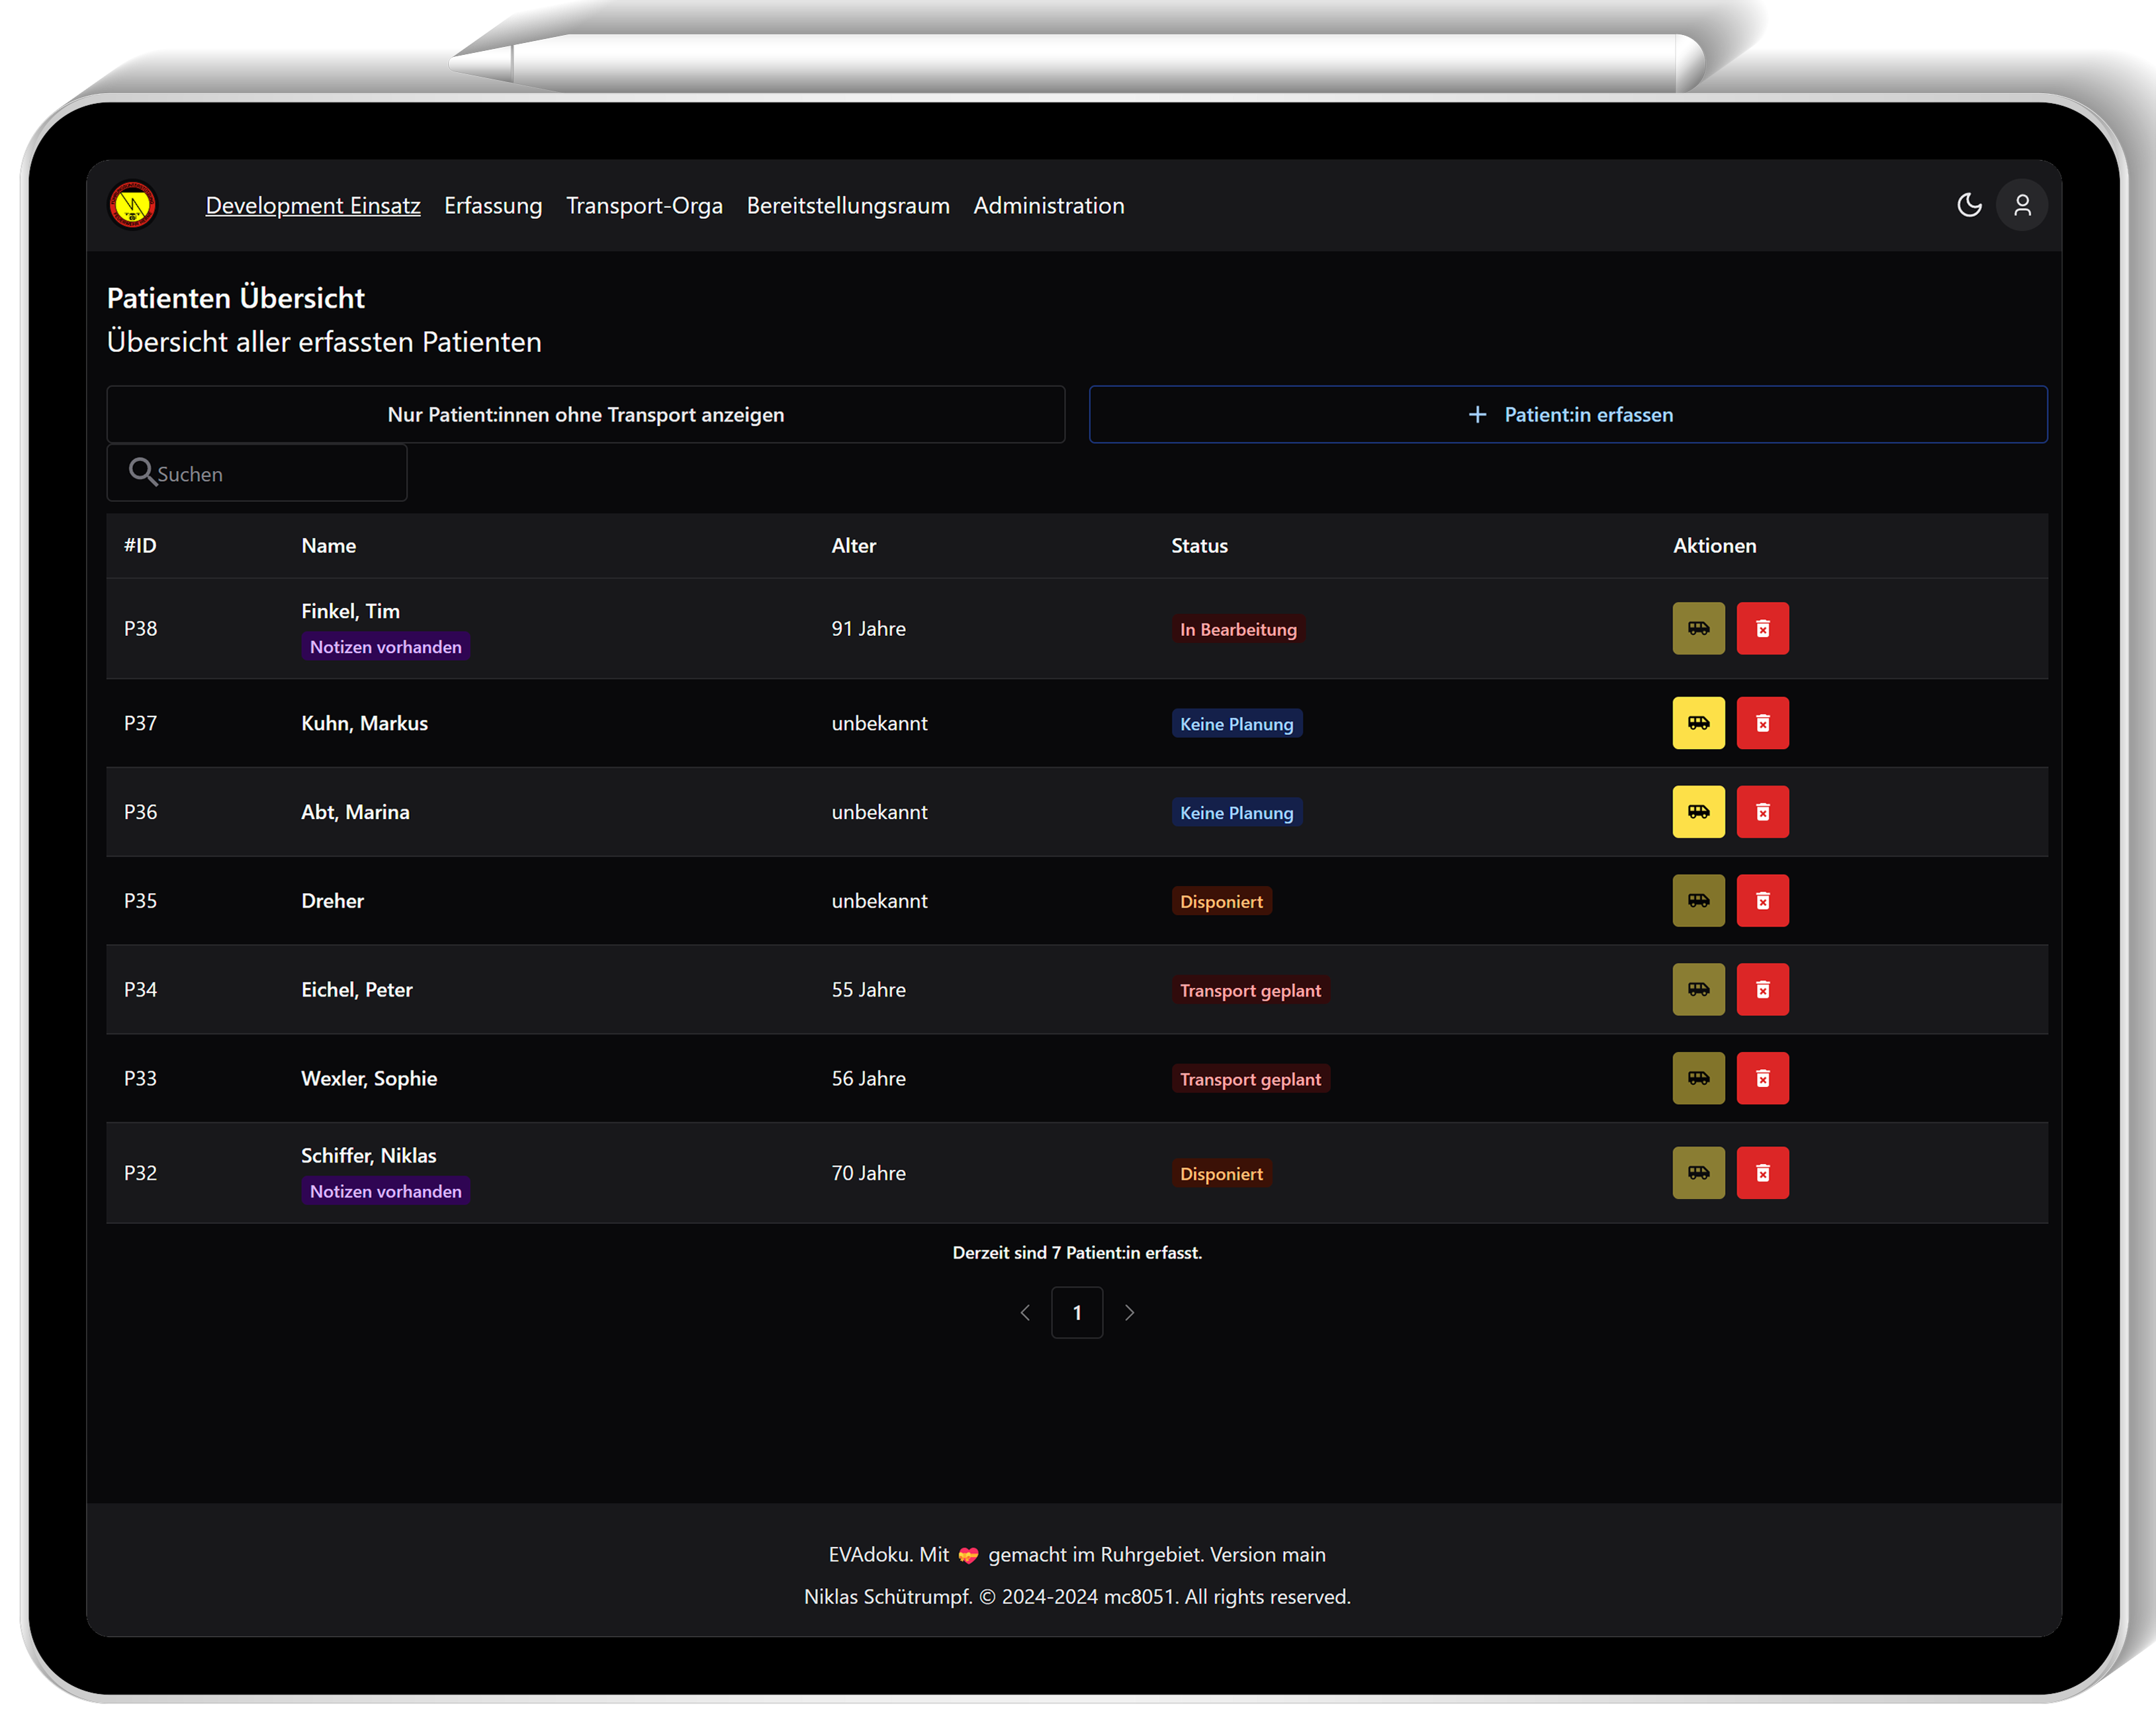Click the age 55 Jahre
The image size is (2156, 1721).
coord(869,989)
